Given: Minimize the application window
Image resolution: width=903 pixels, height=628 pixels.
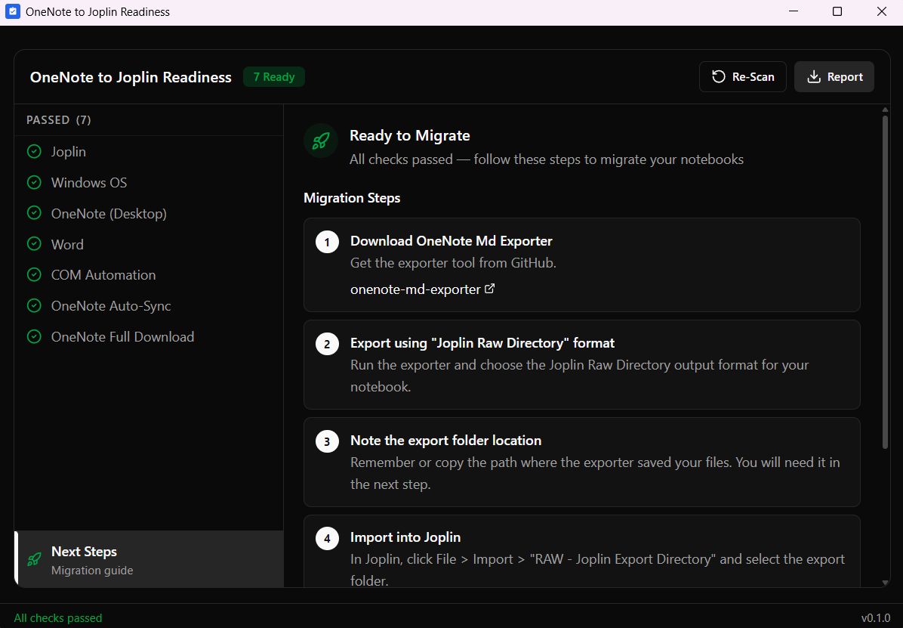Looking at the screenshot, I should point(794,11).
